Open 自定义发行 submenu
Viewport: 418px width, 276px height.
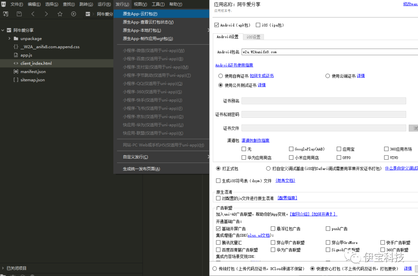161,157
